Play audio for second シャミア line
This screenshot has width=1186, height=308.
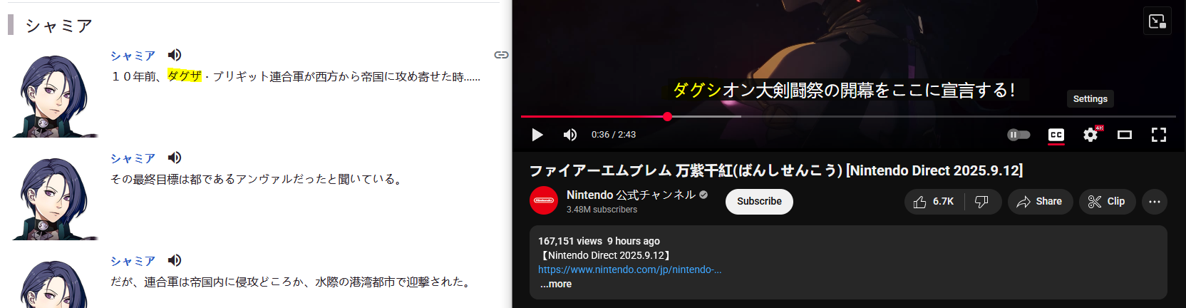click(175, 158)
